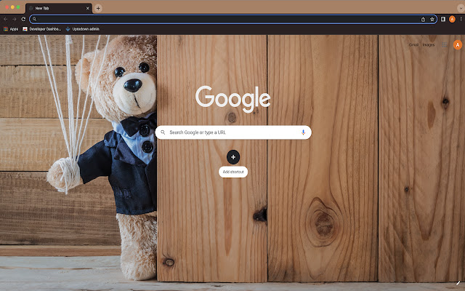Open Google account avatar on page
This screenshot has height=291, width=465.
pos(458,45)
